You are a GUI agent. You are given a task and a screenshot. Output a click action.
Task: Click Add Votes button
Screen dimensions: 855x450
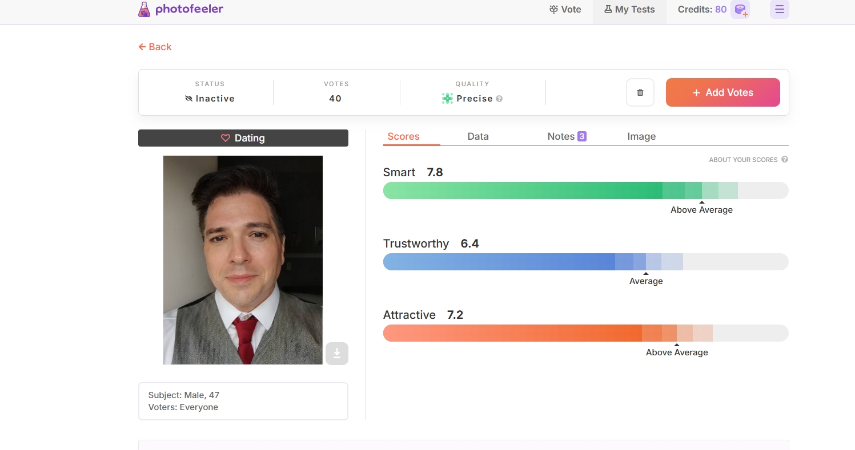coord(723,92)
